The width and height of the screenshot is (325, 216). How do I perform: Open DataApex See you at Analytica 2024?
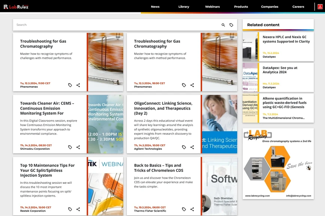tap(280, 70)
